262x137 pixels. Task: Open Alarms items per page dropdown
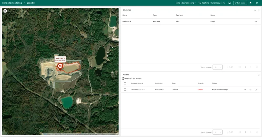(217, 132)
